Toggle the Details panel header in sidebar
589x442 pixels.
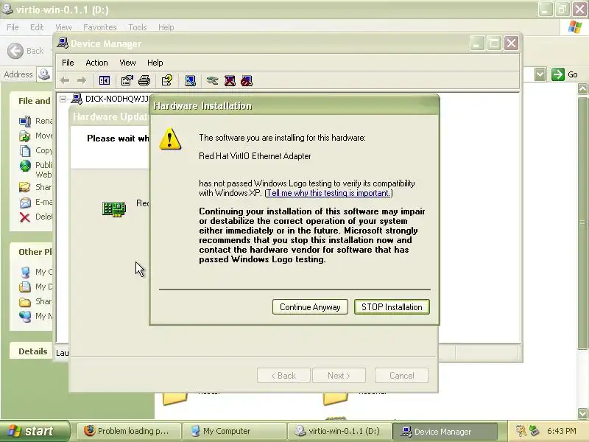(31, 351)
